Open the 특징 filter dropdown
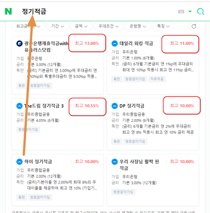 [163, 26]
